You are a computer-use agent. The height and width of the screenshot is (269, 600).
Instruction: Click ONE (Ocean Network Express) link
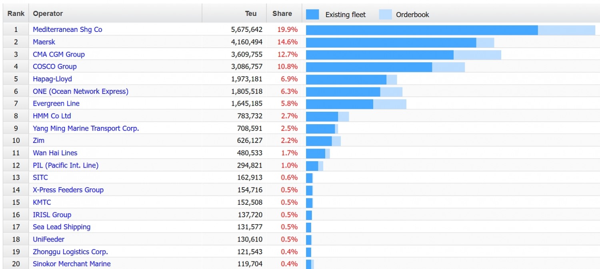[80, 91]
